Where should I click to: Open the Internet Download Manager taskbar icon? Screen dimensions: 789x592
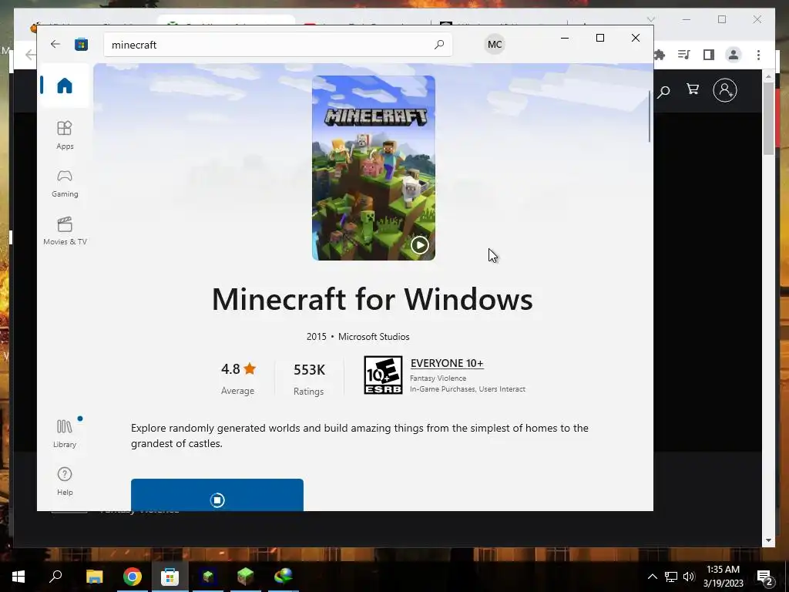[x=284, y=577]
